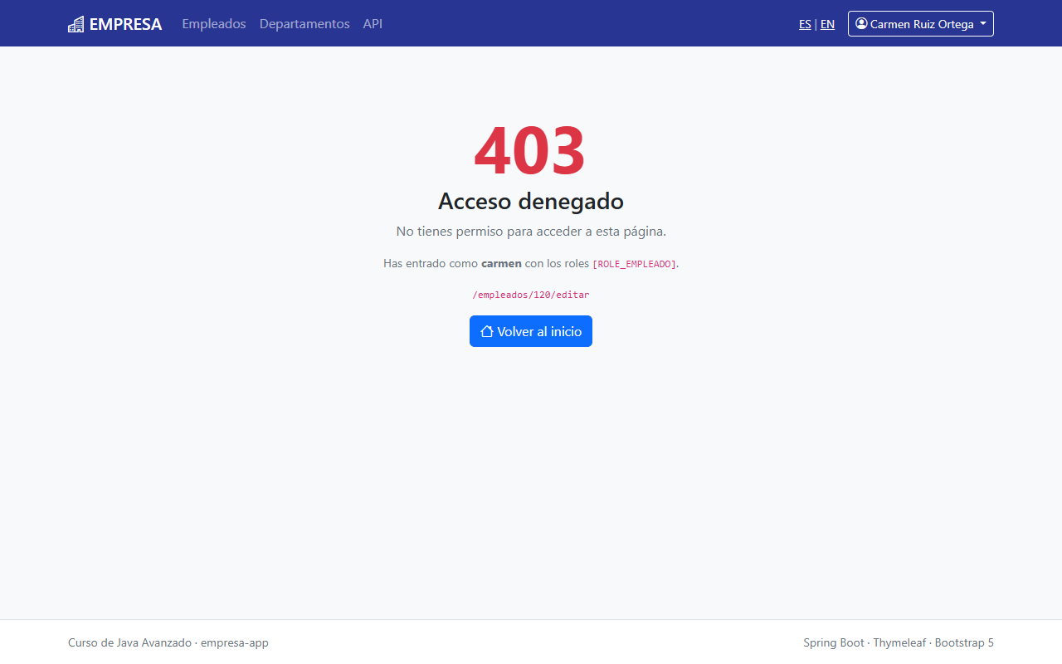
Task: Open the Departamentos nav item
Action: [304, 24]
